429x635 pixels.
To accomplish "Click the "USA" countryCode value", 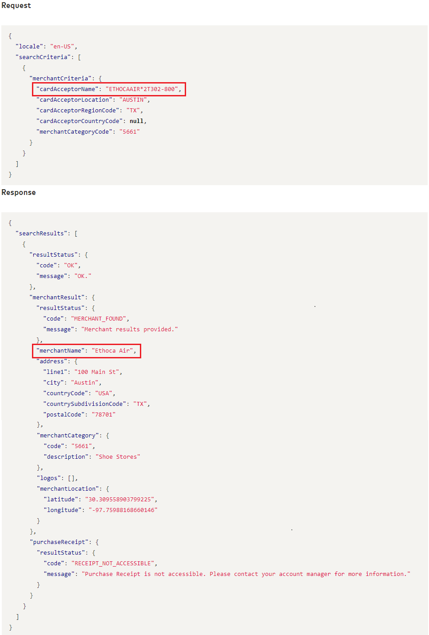I will tap(104, 393).
